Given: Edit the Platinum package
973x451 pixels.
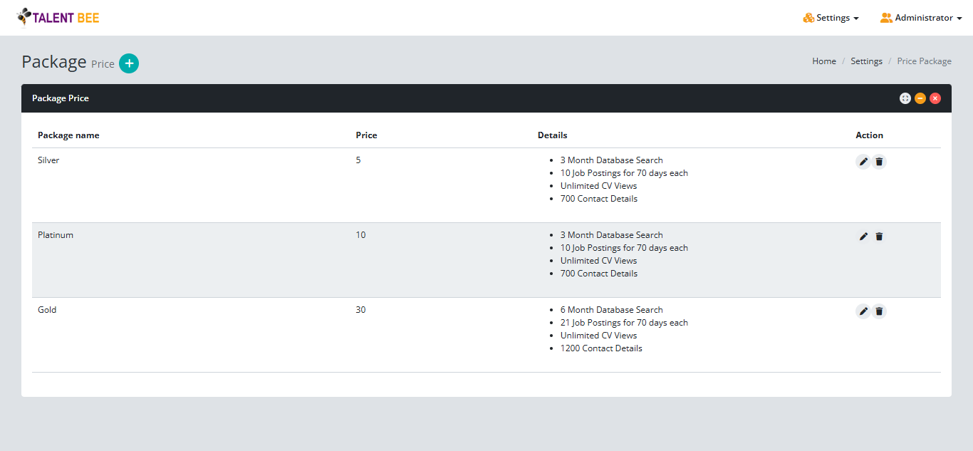Looking at the screenshot, I should click(x=863, y=237).
